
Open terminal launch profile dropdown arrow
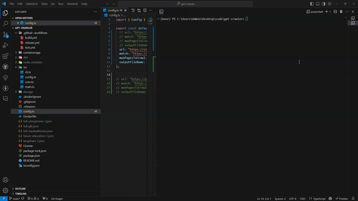(x=330, y=12)
